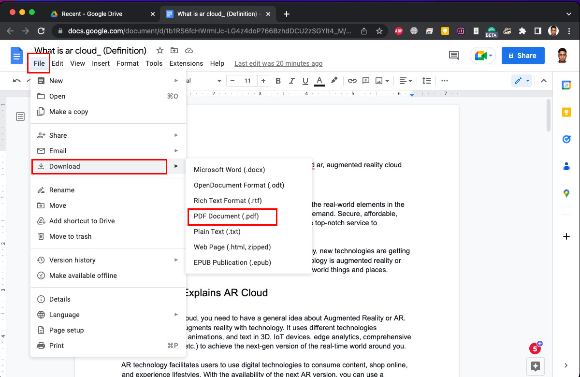Open the Help menu
Viewport: 580px width, 377px height.
[217, 63]
